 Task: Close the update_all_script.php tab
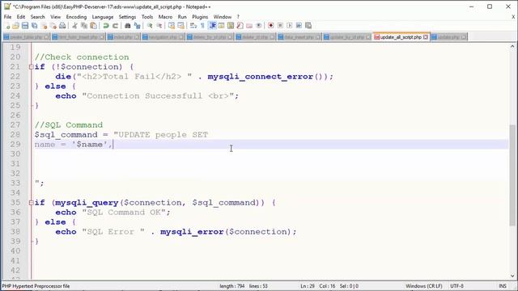426,37
